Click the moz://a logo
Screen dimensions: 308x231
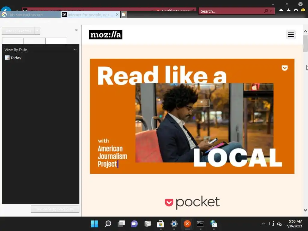(x=106, y=35)
